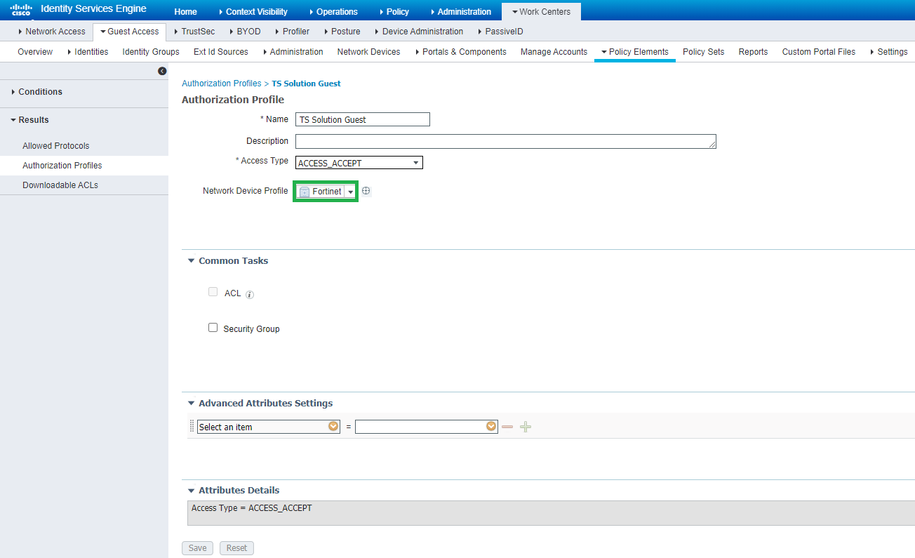Select the Guest Access tab
This screenshot has height=558, width=915.
coord(130,32)
